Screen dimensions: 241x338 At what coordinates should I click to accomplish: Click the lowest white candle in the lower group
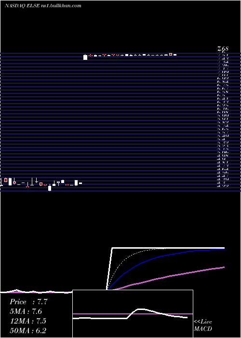50,188
